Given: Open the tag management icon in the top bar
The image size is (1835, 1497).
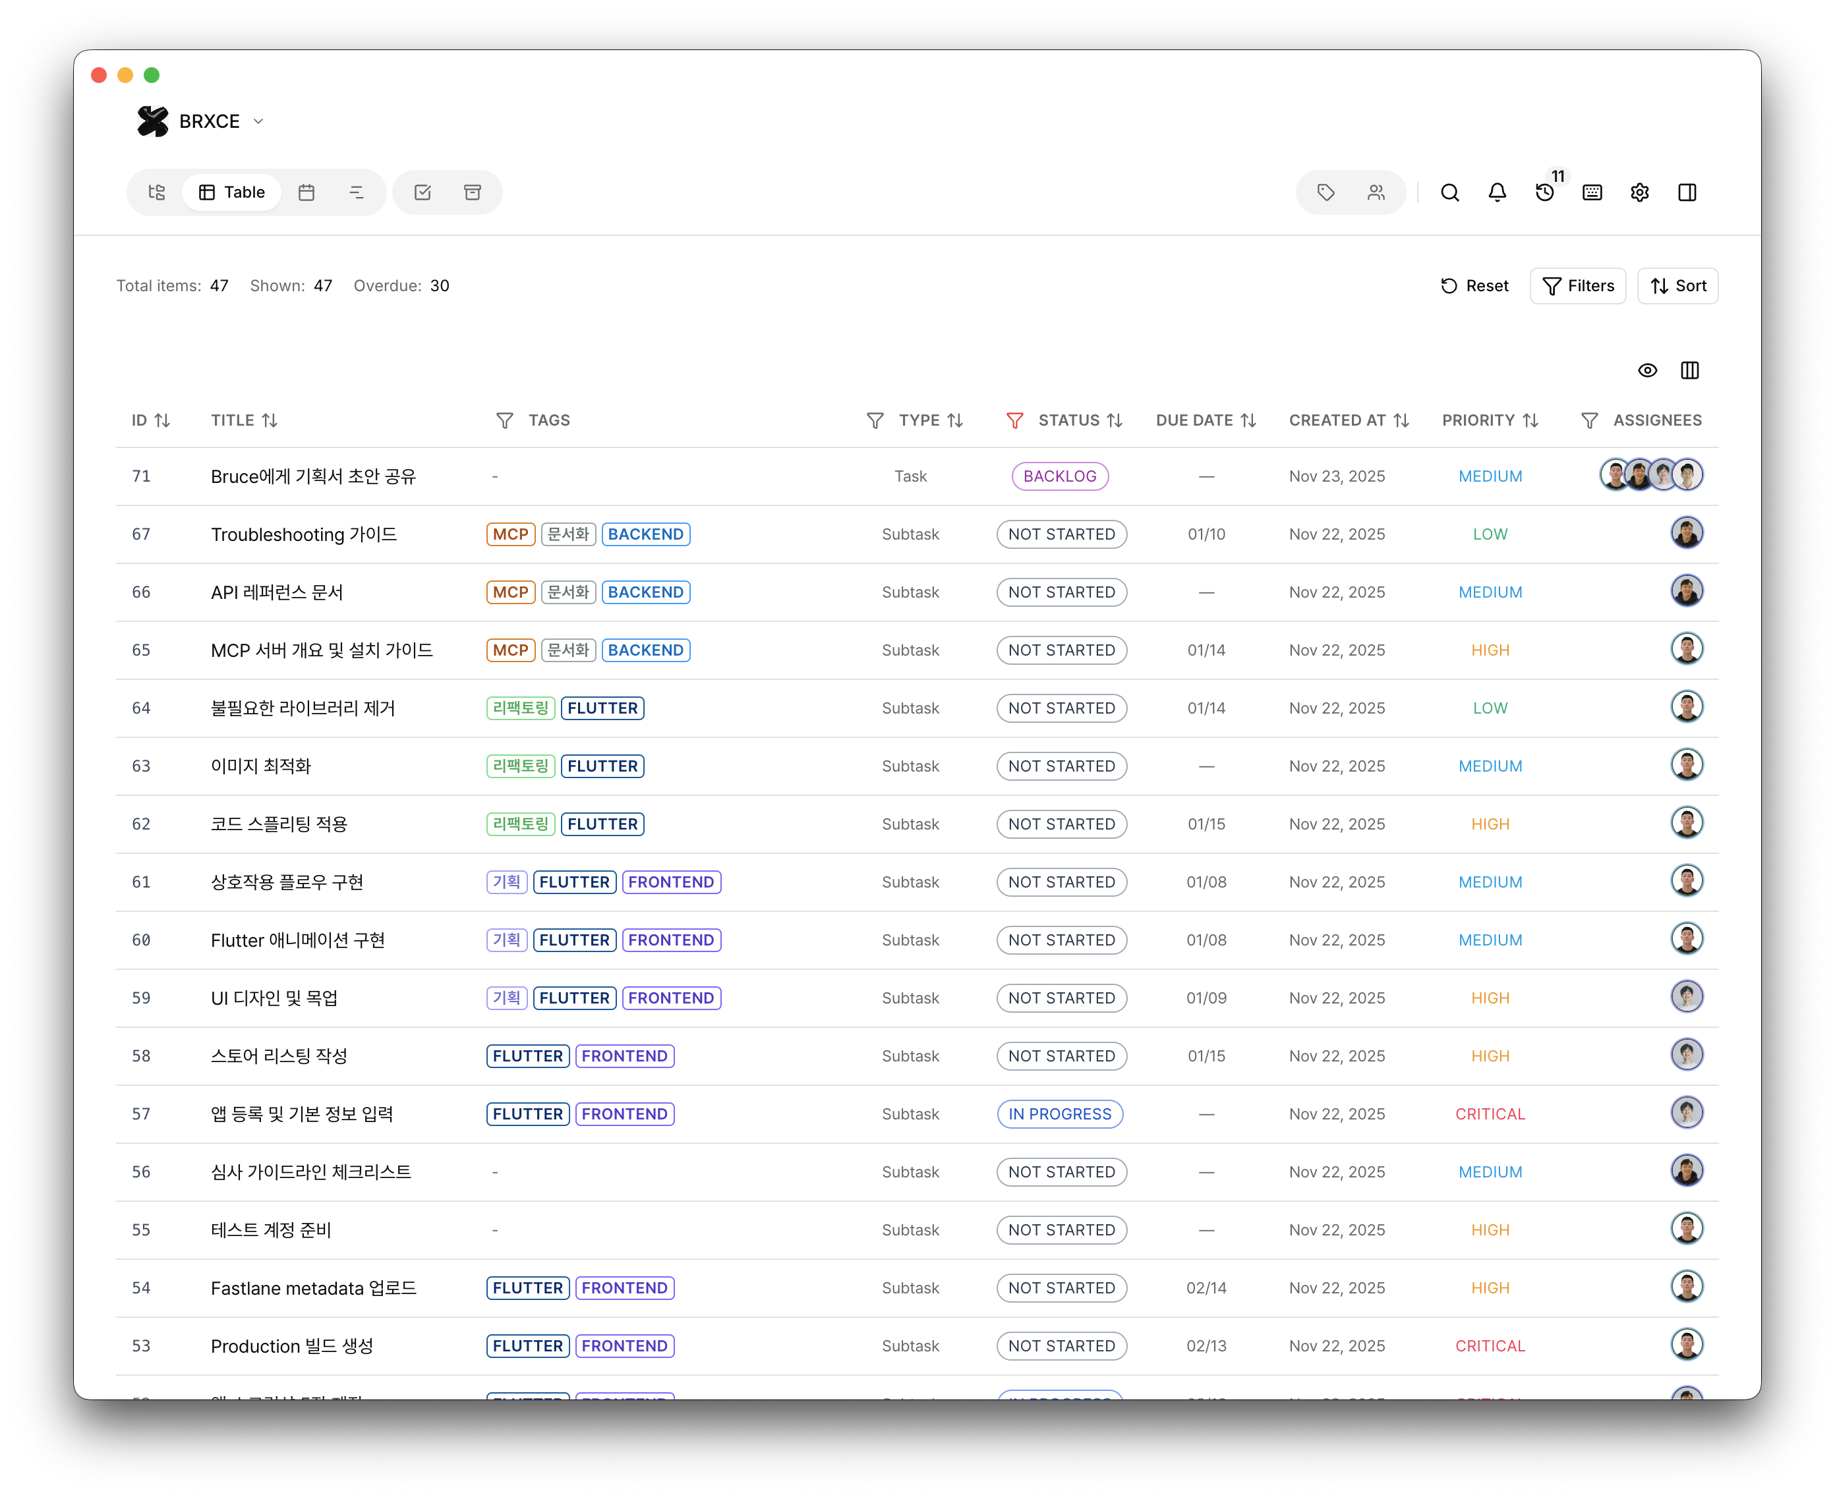Looking at the screenshot, I should [x=1326, y=192].
